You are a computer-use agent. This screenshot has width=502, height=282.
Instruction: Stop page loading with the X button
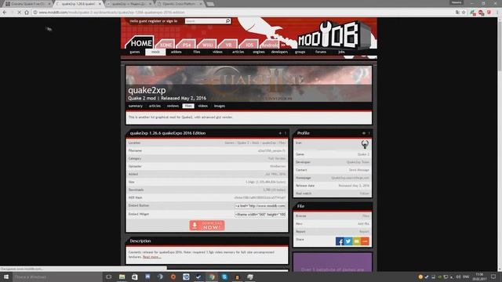click(x=19, y=13)
